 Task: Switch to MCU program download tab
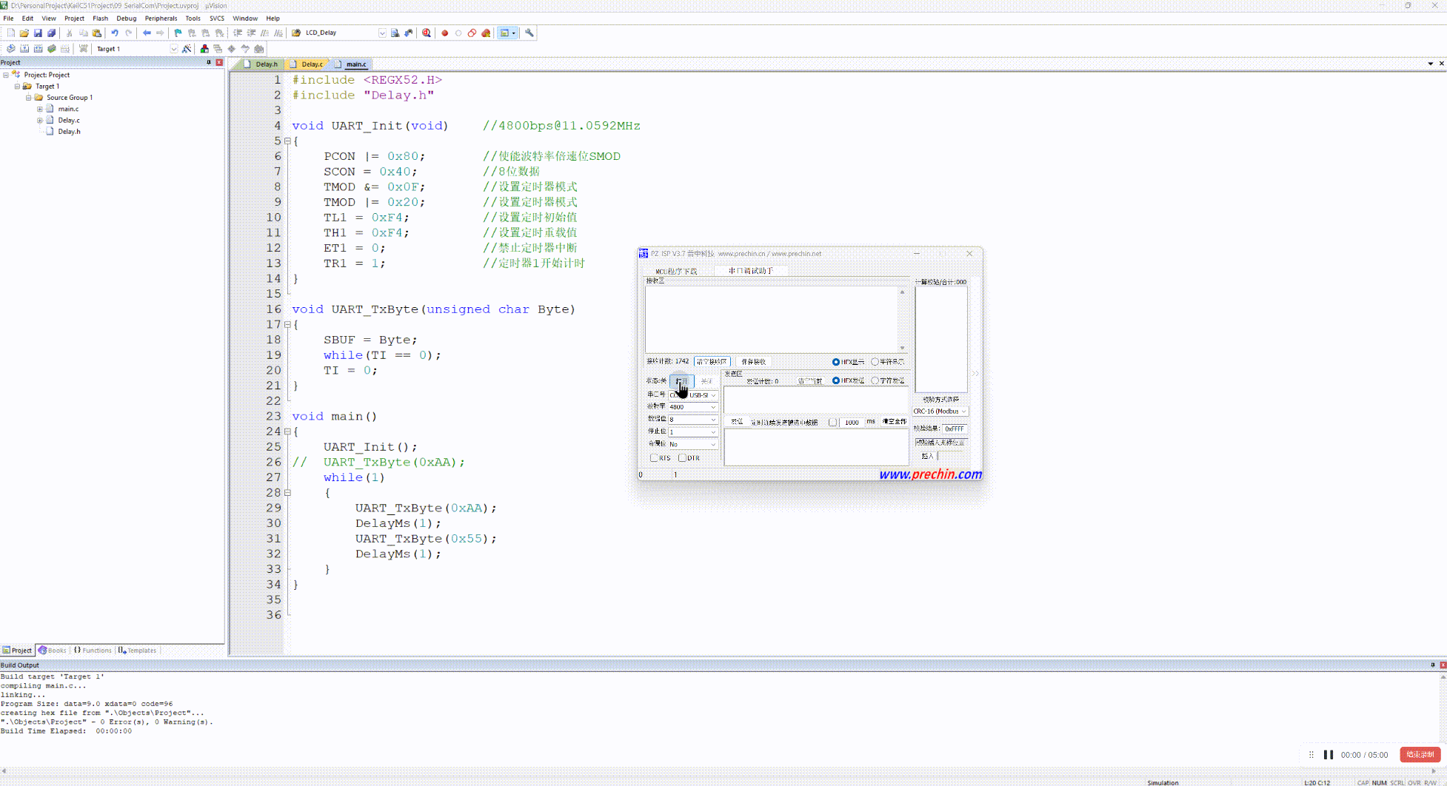pos(676,271)
